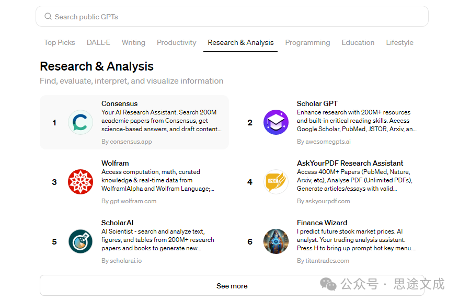Focus the Search public GPTs field
Viewport: 459px width, 302px height.
pyautogui.click(x=235, y=17)
